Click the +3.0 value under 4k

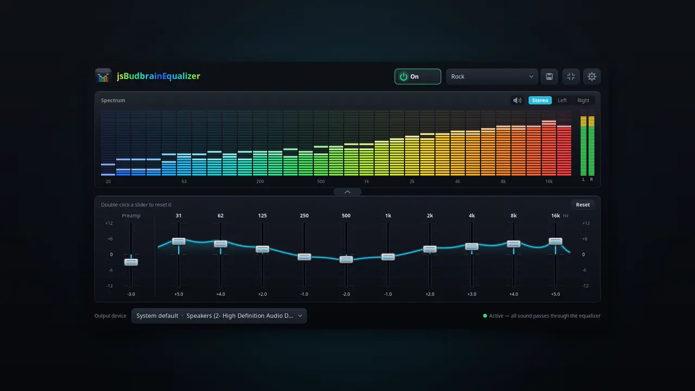(471, 294)
